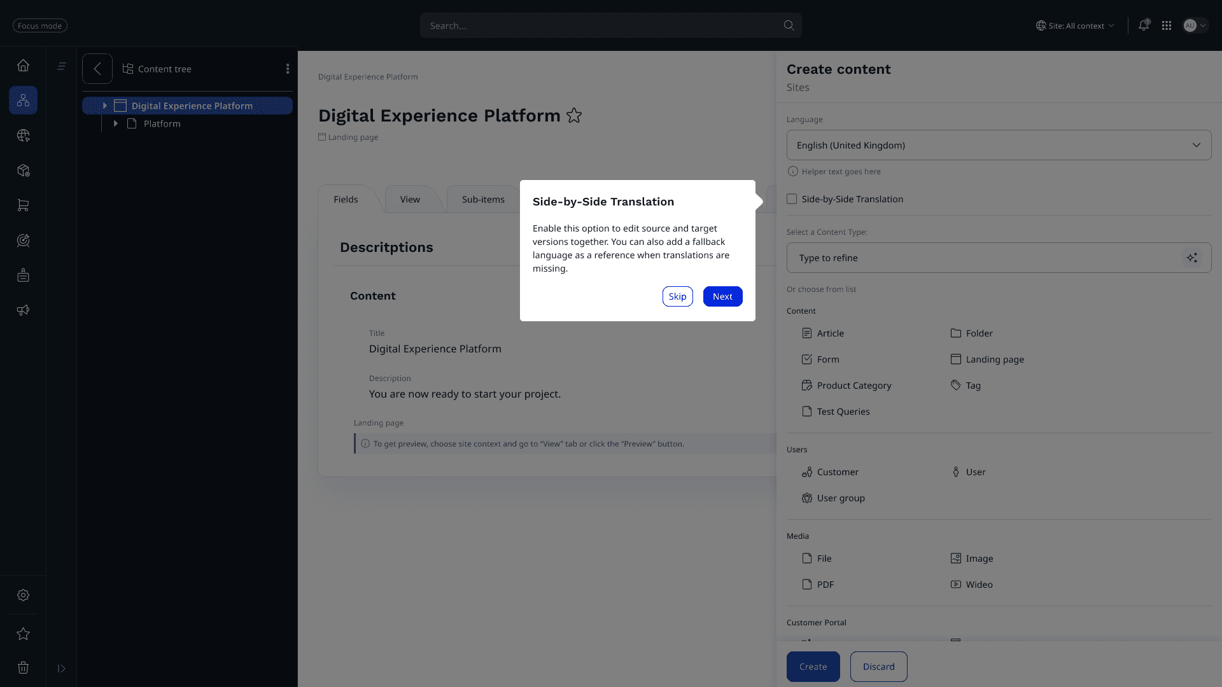Click the notifications bell icon

(x=1144, y=25)
